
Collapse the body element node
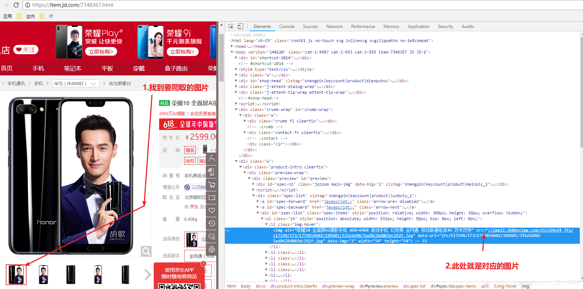(232, 52)
